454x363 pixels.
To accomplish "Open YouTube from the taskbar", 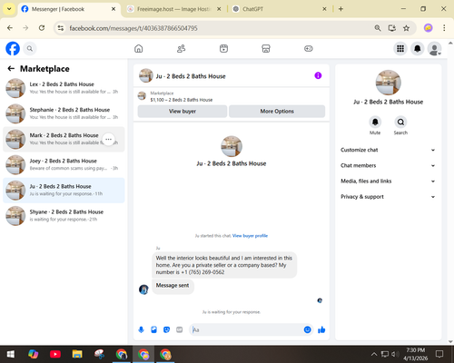I will tap(55, 354).
